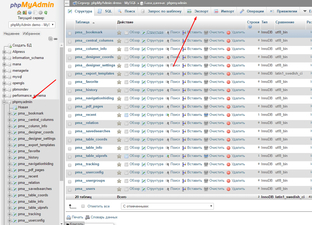Check the pma__table_coords row checkbox
Viewport: 312px width, 225px height.
(70, 140)
